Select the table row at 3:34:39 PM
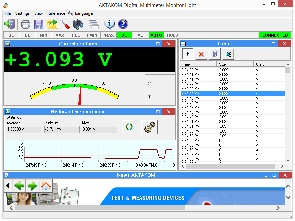The width and height of the screenshot is (295, 221). point(232,70)
